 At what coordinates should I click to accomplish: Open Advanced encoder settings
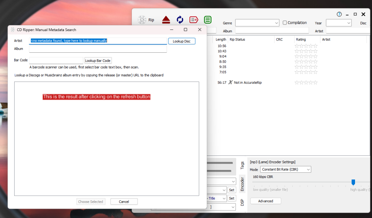pyautogui.click(x=265, y=201)
